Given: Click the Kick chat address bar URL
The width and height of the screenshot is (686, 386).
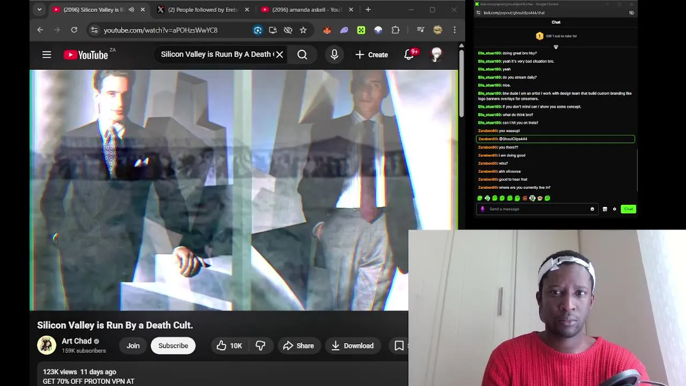Looking at the screenshot, I should [514, 13].
